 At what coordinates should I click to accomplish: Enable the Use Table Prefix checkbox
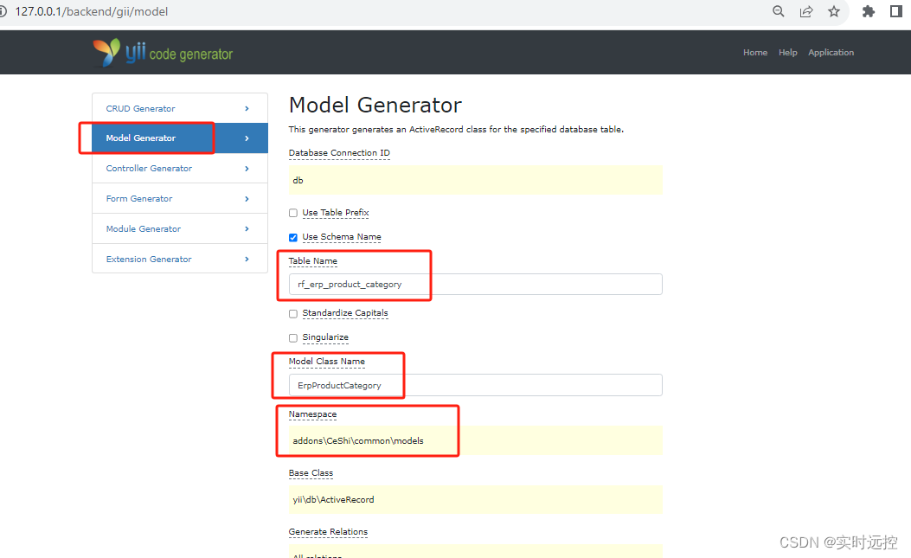[292, 212]
